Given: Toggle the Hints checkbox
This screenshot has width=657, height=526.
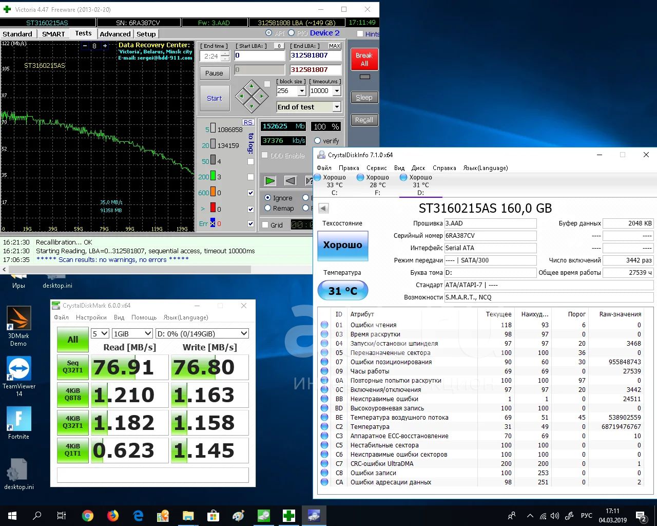Looking at the screenshot, I should (360, 34).
